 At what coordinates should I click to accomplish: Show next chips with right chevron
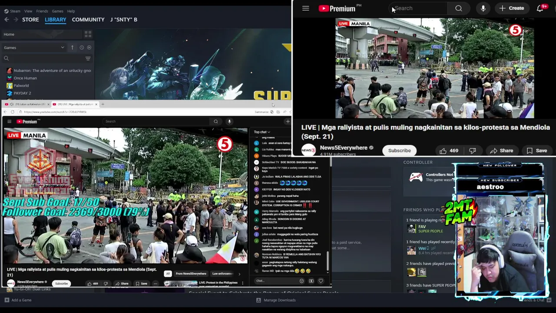[239, 274]
